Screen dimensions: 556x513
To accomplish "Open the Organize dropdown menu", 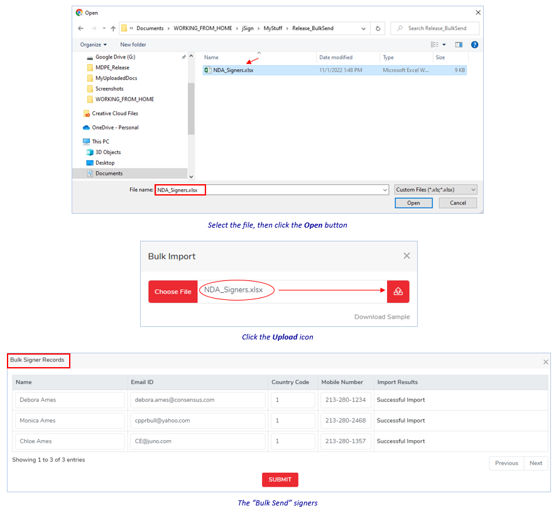I will pos(93,45).
